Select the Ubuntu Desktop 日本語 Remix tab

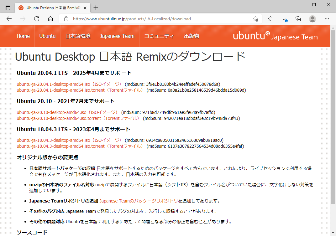pos(53,8)
